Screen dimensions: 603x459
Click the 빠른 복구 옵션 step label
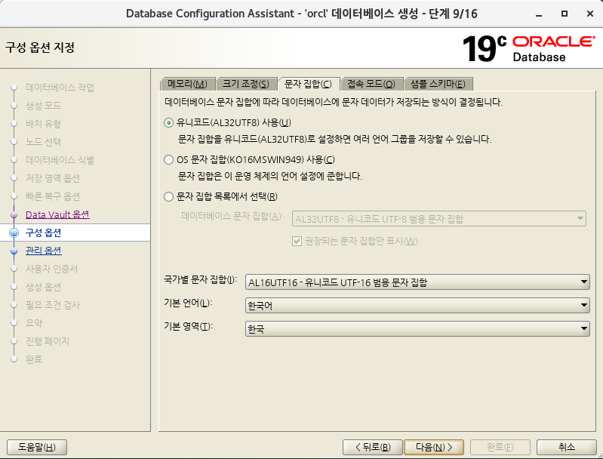(x=53, y=196)
